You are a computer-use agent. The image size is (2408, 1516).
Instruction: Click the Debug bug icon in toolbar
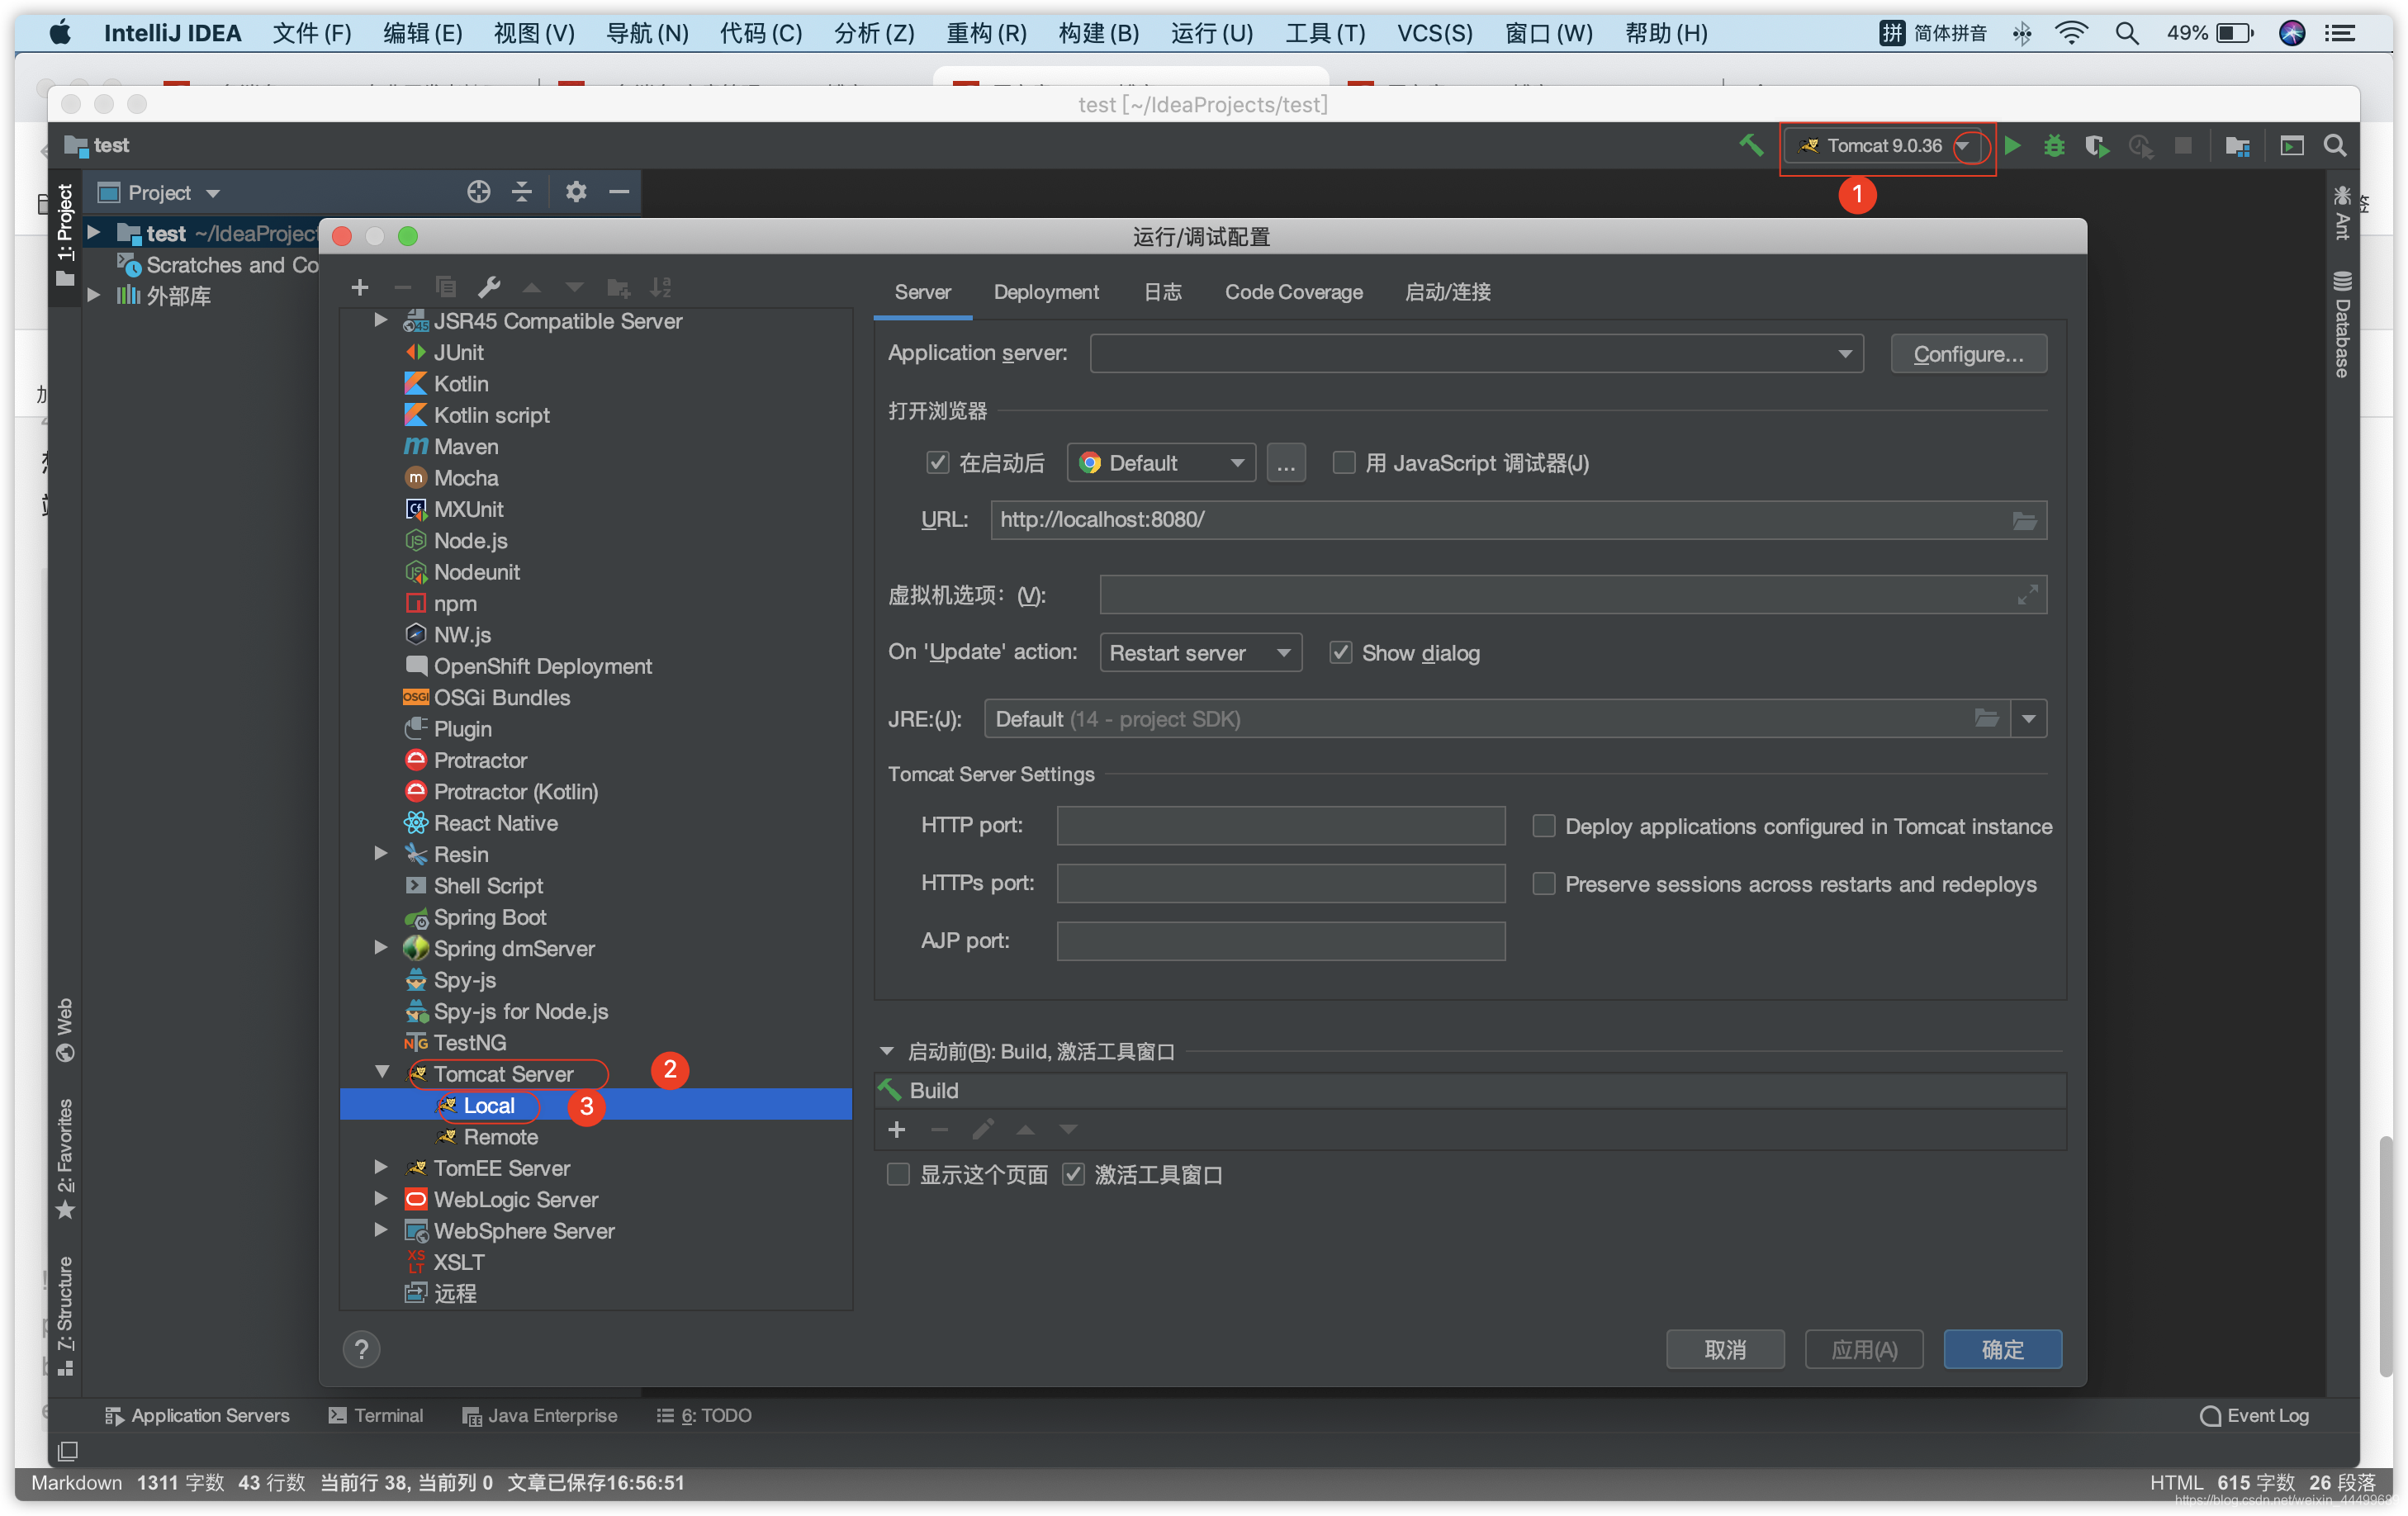2054,146
